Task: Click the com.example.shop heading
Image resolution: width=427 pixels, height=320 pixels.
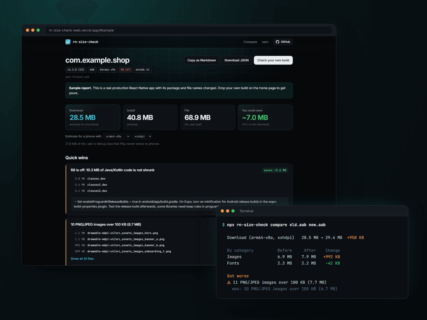Action: point(97,60)
